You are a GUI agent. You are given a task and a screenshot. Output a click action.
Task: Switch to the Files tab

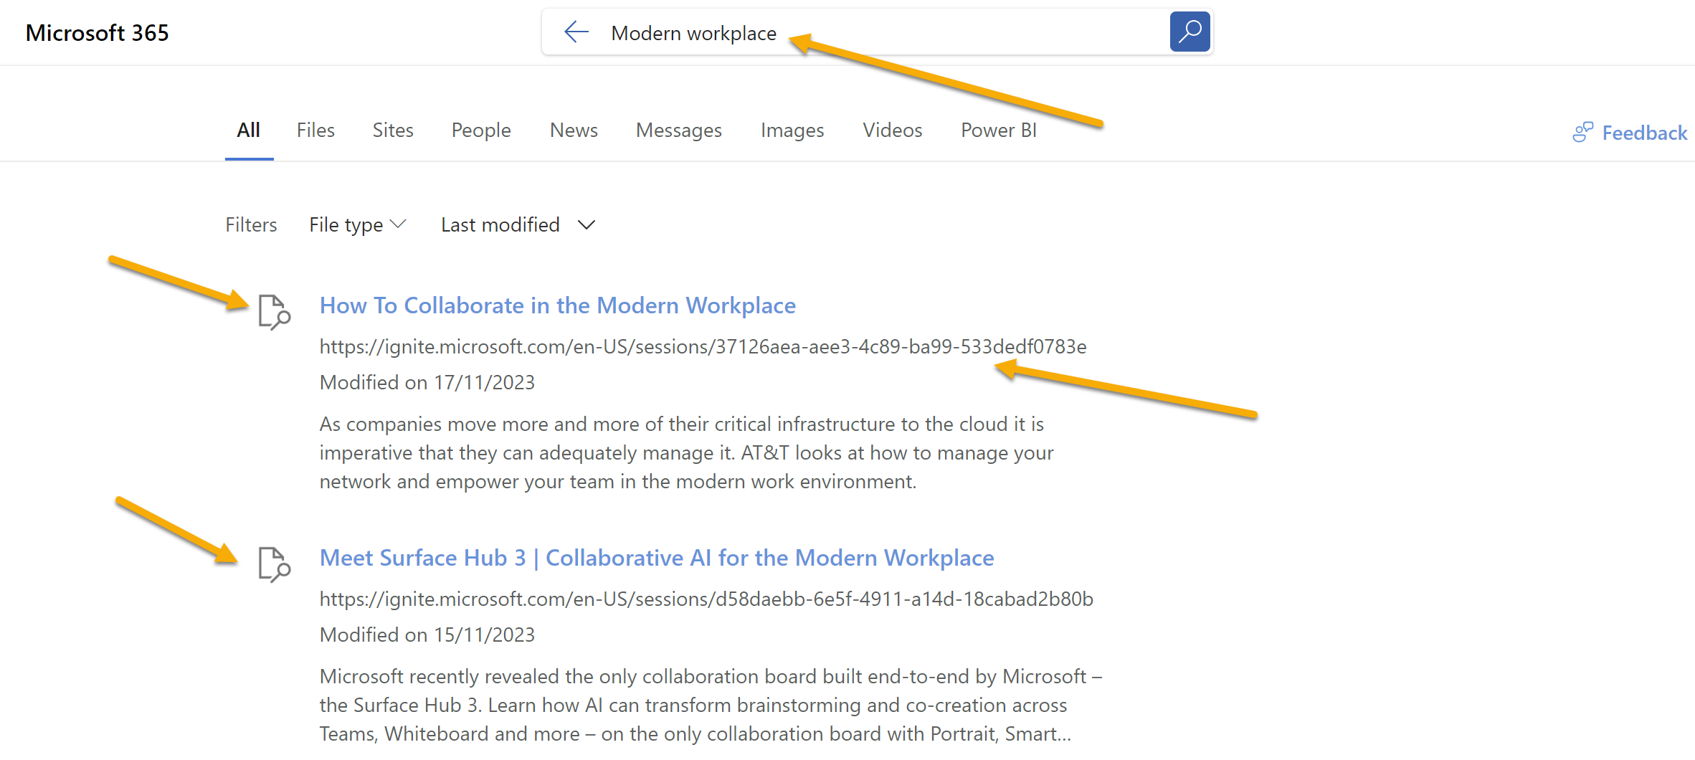[x=315, y=130]
